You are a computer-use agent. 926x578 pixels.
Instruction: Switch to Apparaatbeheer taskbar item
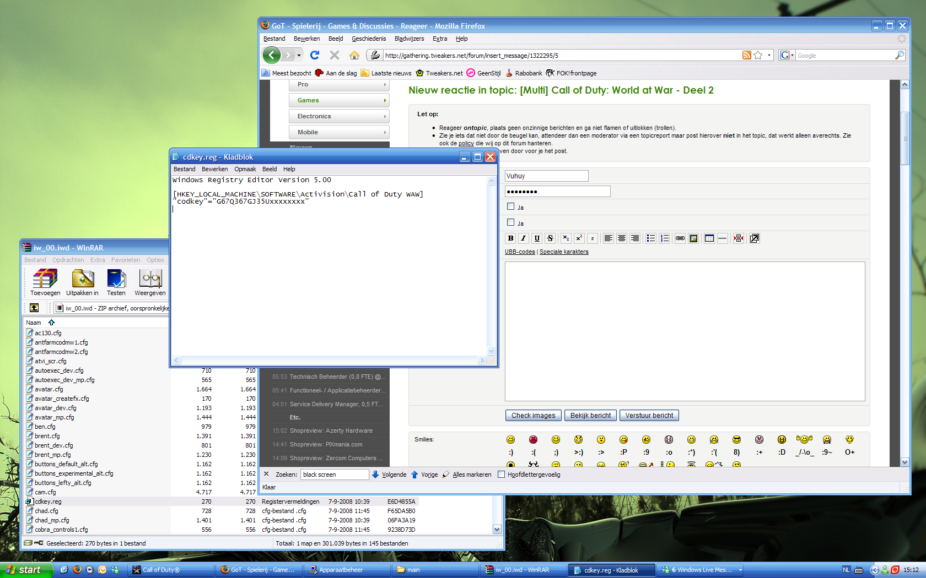pyautogui.click(x=347, y=570)
